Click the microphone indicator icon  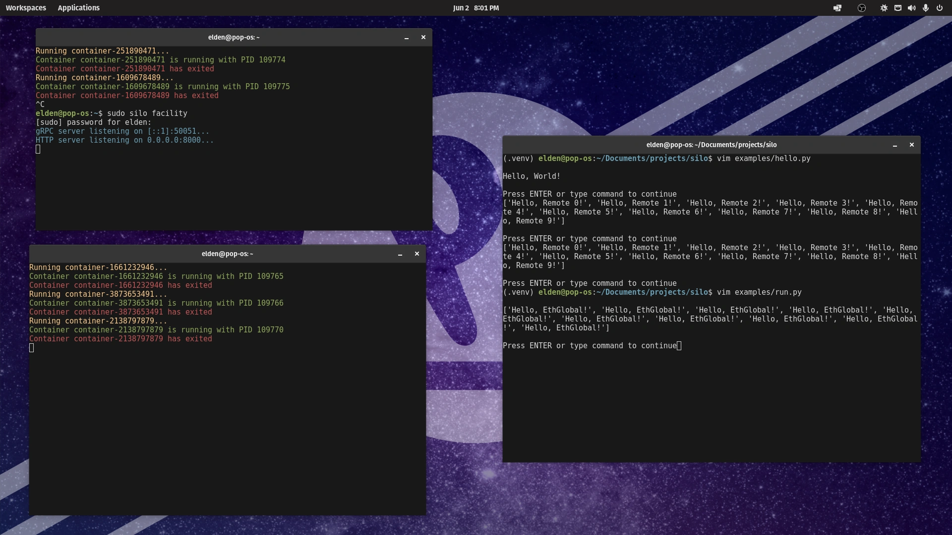(925, 8)
